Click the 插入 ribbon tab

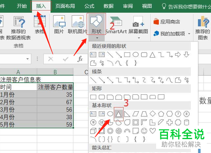(41, 6)
